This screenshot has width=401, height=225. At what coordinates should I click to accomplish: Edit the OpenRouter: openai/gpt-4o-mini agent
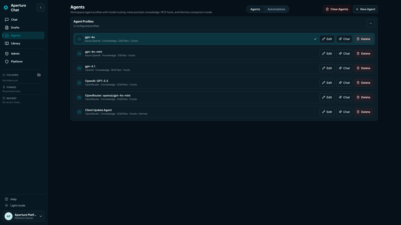pyautogui.click(x=327, y=97)
